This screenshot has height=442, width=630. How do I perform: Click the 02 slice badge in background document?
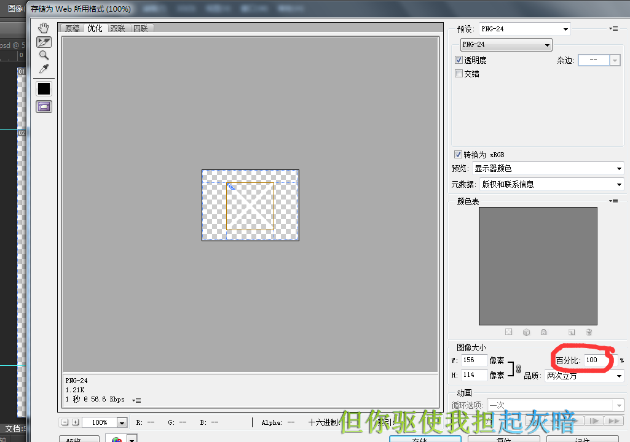pos(22,133)
